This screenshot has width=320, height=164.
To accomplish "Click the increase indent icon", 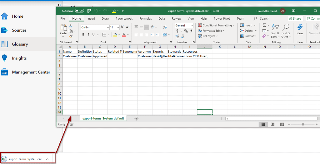I will 157,35.
